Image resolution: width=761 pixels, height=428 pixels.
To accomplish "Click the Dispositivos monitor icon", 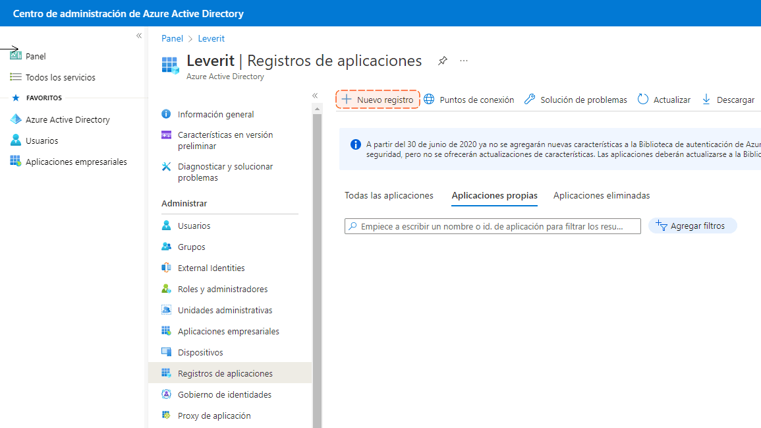I will 166,352.
